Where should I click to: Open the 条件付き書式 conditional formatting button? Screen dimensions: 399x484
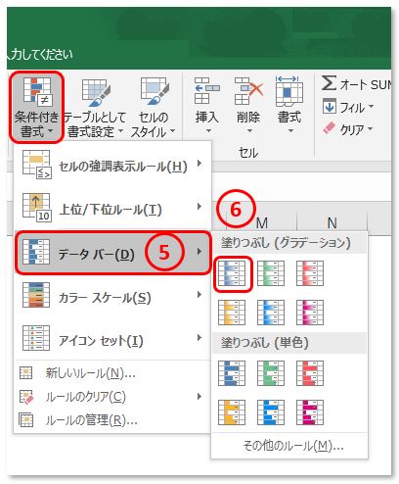[36, 107]
